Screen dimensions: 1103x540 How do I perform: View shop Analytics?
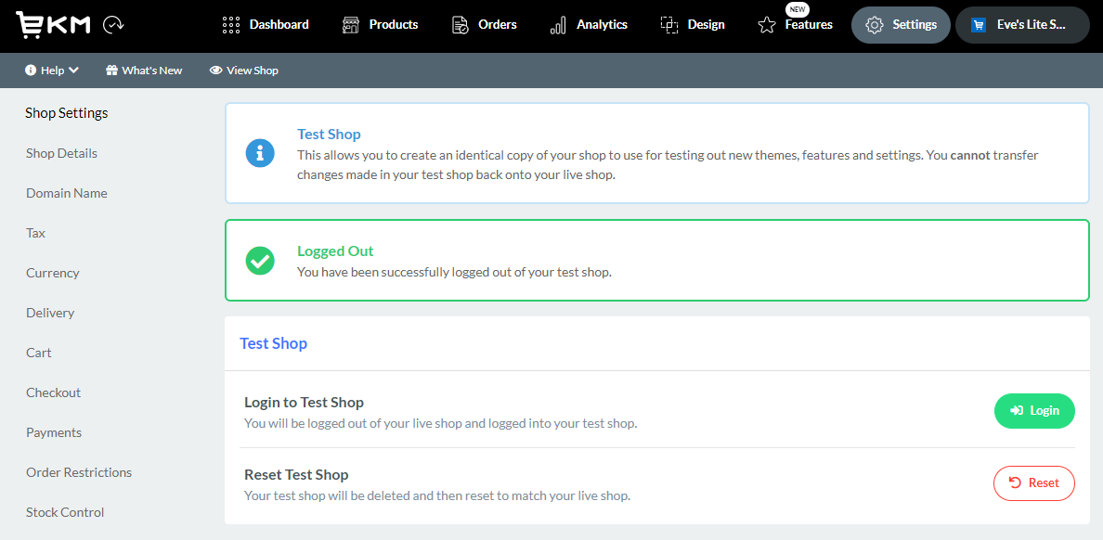coord(589,25)
